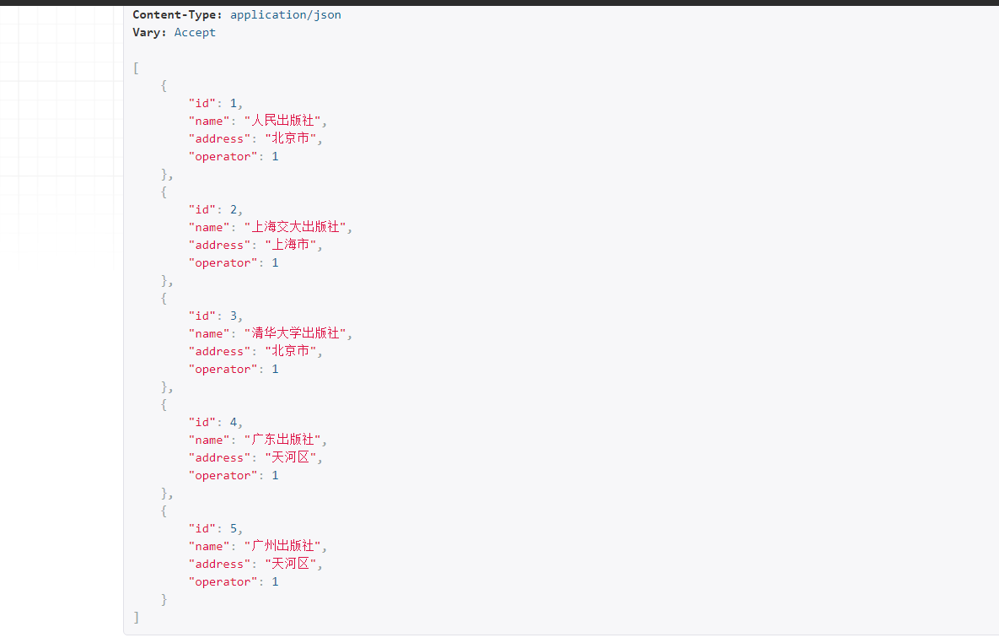
Task: Click the "id": 1 line
Action: point(215,103)
